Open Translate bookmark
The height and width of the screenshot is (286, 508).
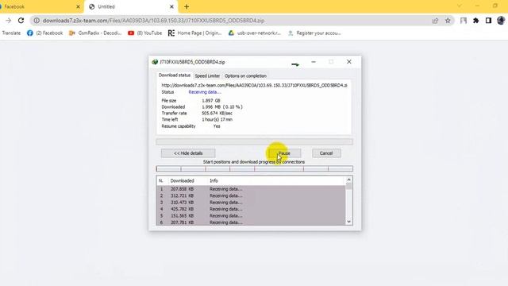coord(11,33)
